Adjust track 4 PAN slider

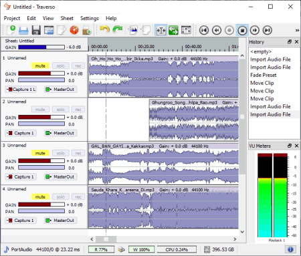tap(41, 211)
